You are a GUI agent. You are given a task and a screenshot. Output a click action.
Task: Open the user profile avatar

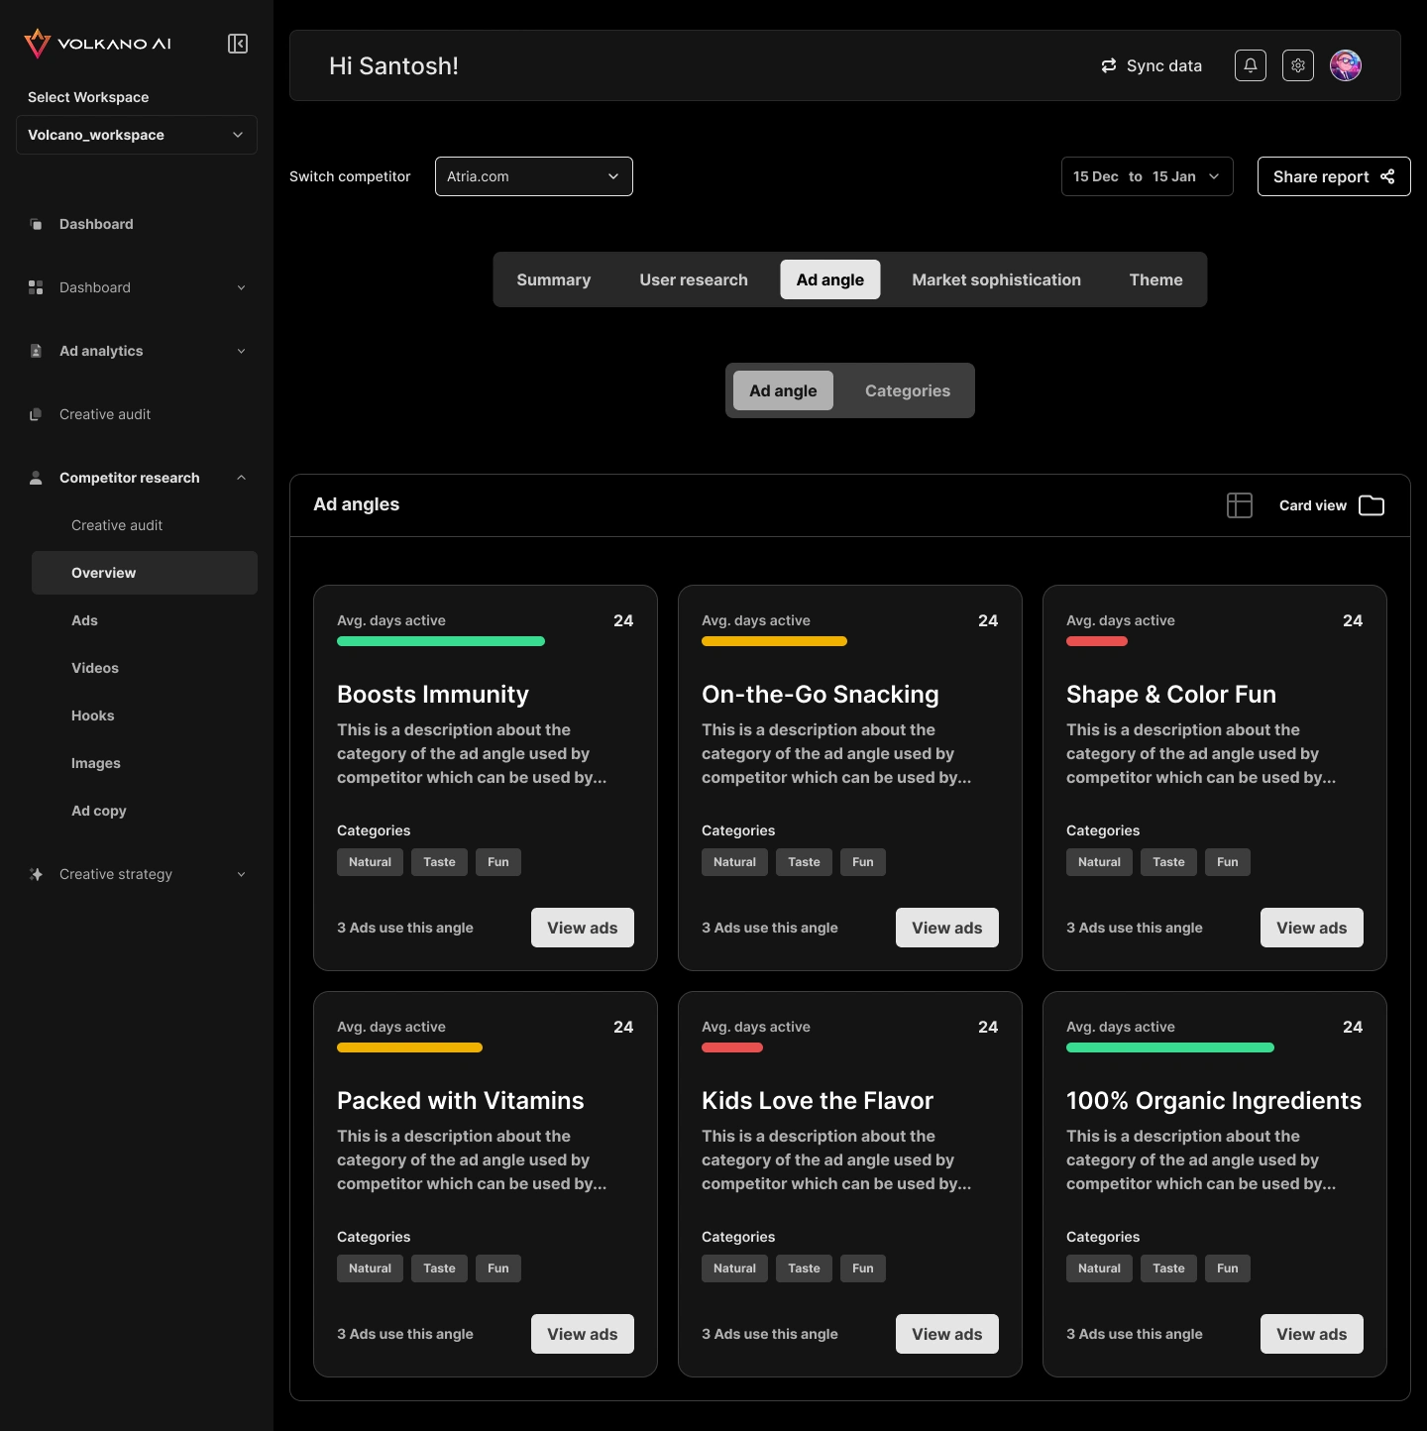pyautogui.click(x=1346, y=65)
